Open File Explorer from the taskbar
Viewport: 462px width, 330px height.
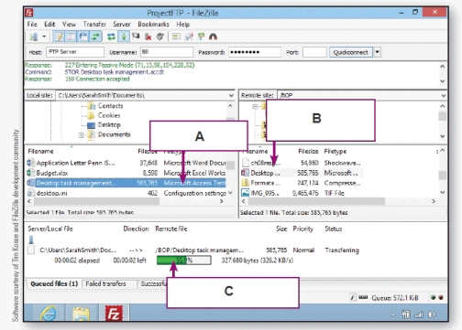(x=81, y=314)
